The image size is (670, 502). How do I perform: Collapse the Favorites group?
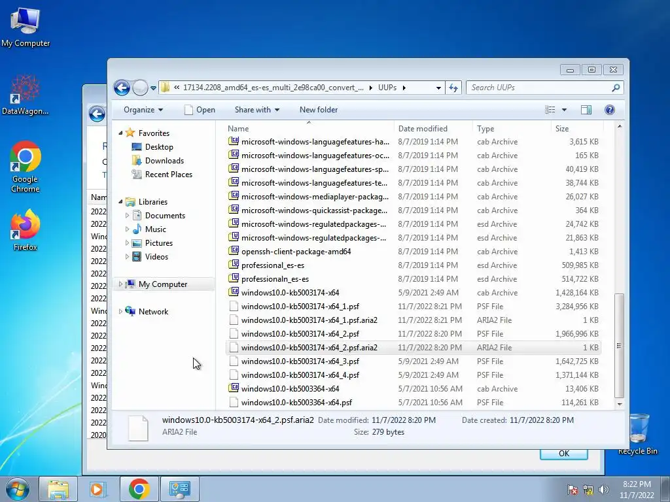[120, 133]
